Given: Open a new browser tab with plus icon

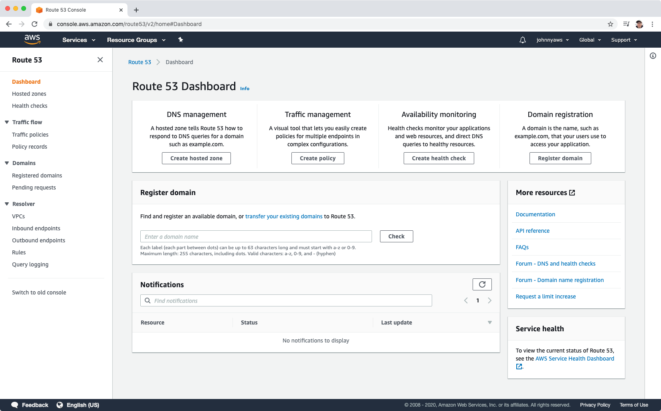Looking at the screenshot, I should point(136,10).
